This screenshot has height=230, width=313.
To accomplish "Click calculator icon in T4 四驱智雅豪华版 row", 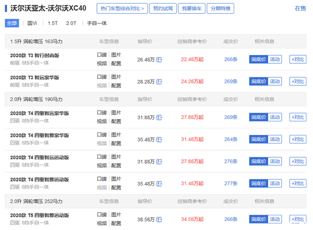I will [x=159, y=140].
